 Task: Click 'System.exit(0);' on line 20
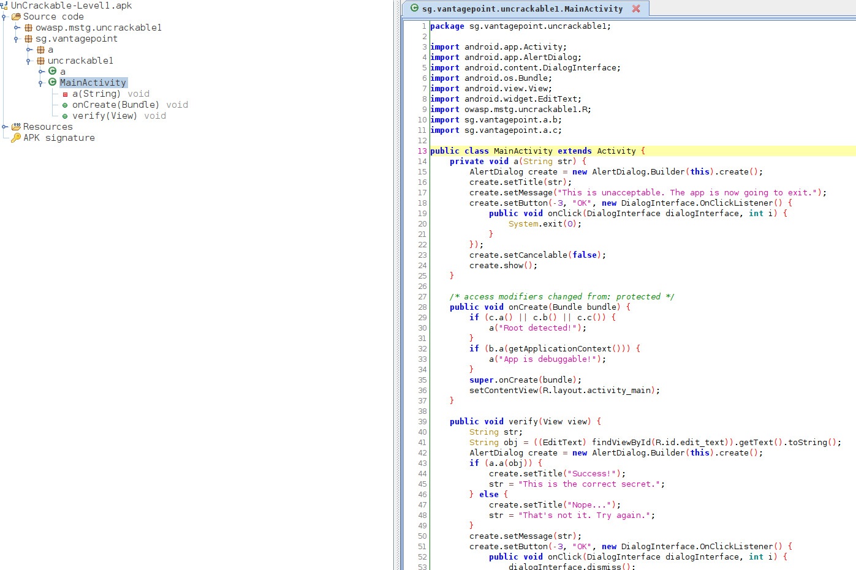coord(545,223)
